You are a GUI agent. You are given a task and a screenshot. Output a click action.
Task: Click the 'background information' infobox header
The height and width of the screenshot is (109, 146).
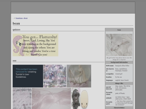[119, 62]
